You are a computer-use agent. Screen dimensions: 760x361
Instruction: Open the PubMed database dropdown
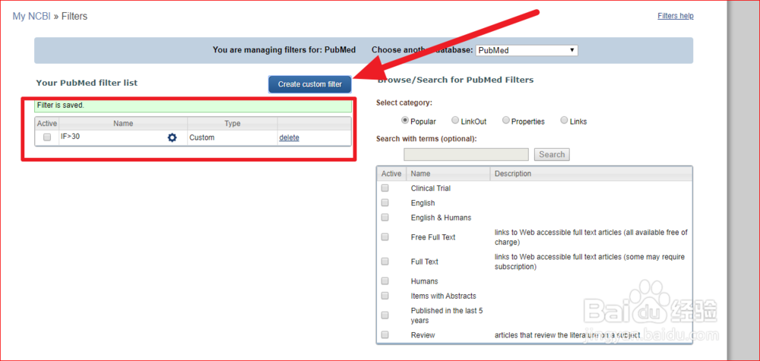coord(527,50)
